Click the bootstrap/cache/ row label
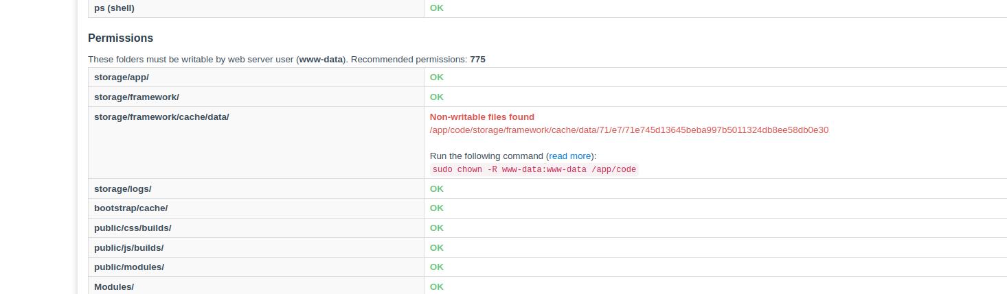 coord(131,208)
